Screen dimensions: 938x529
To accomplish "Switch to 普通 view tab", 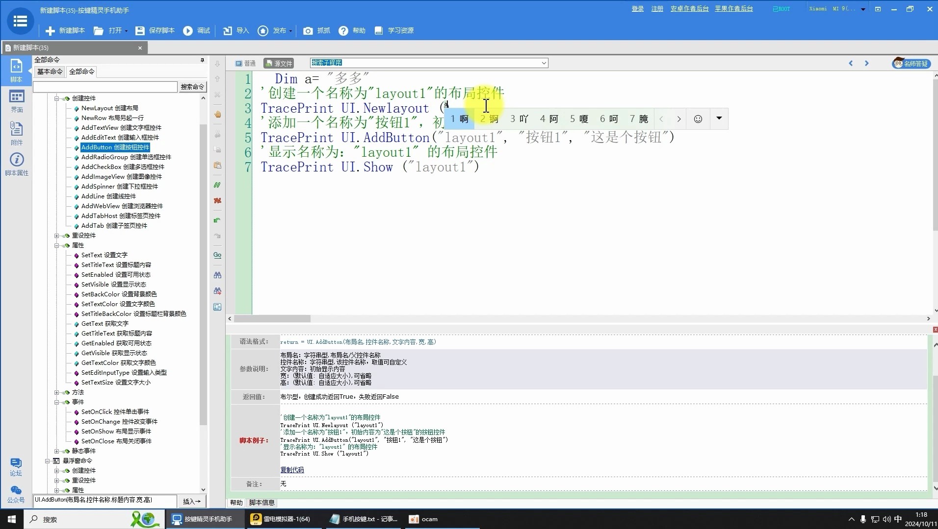I will pyautogui.click(x=245, y=63).
